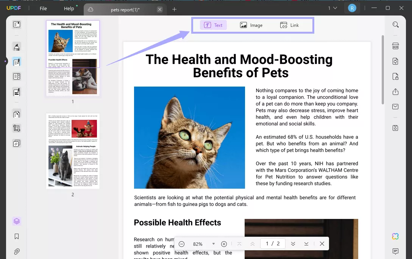This screenshot has height=259, width=412.
Task: Jump to first page
Action: [239, 244]
